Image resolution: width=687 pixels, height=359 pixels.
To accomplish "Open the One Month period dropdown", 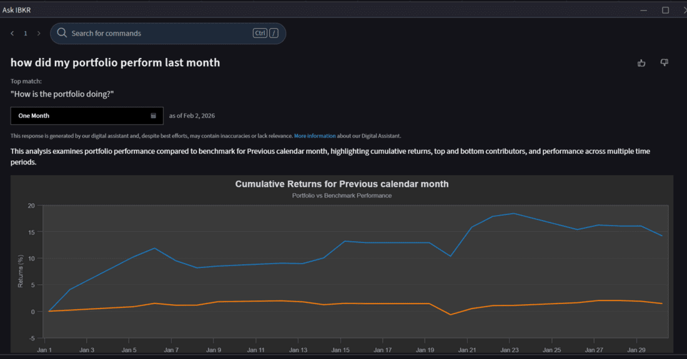I will tap(87, 116).
